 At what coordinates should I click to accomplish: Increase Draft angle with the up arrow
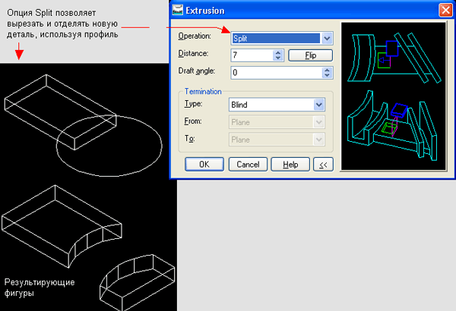pyautogui.click(x=328, y=70)
